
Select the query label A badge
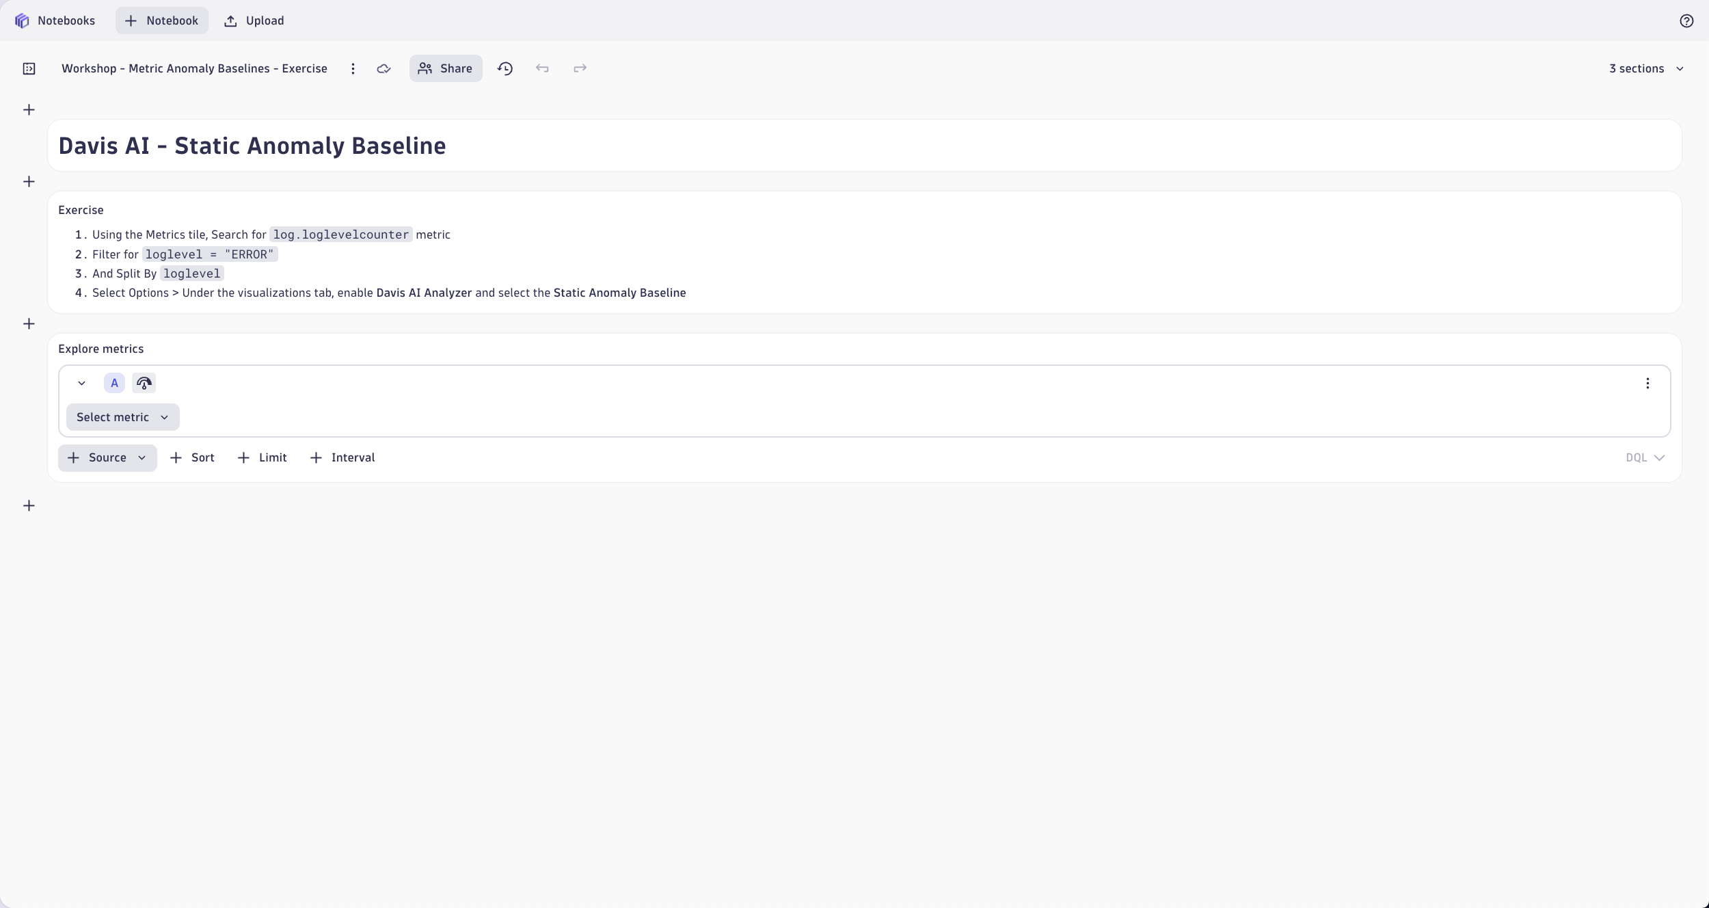click(x=114, y=383)
